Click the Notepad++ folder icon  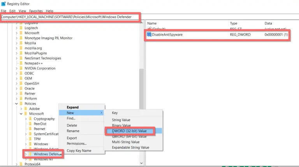21,63
